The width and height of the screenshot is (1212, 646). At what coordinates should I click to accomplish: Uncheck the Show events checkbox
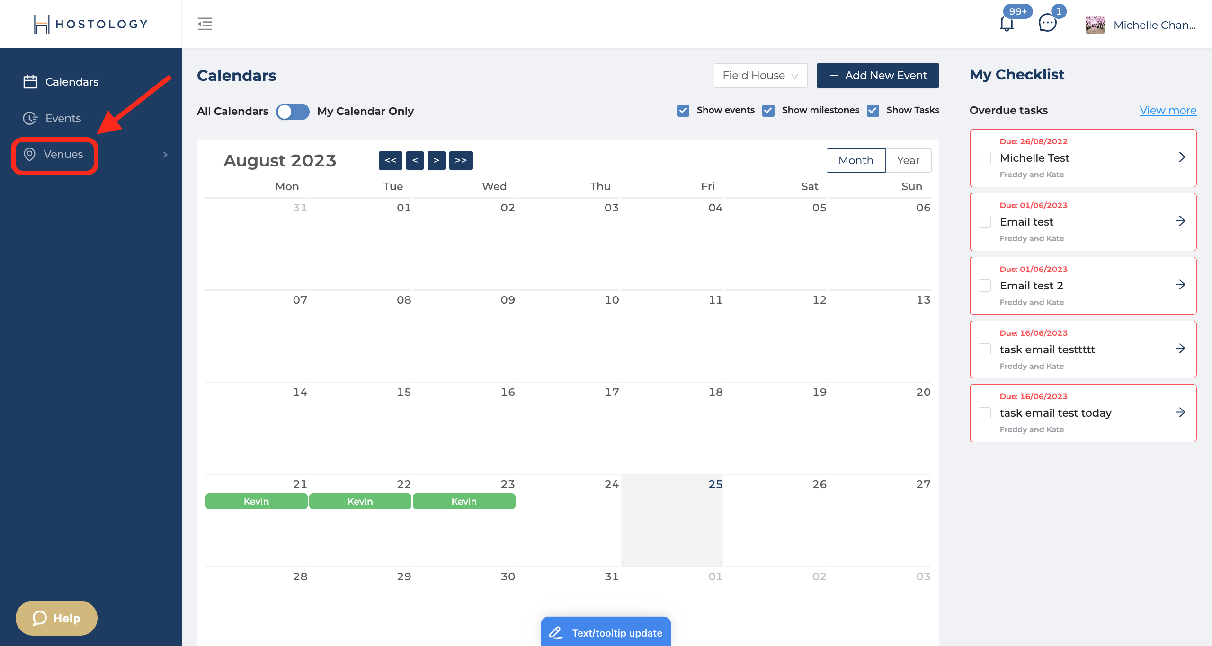click(x=683, y=110)
